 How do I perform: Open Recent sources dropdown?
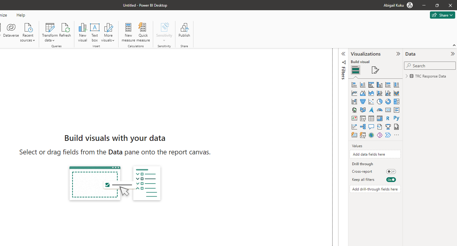pos(28,33)
